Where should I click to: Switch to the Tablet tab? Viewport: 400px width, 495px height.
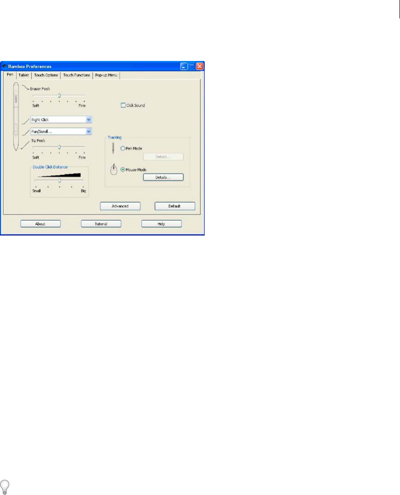pos(24,75)
